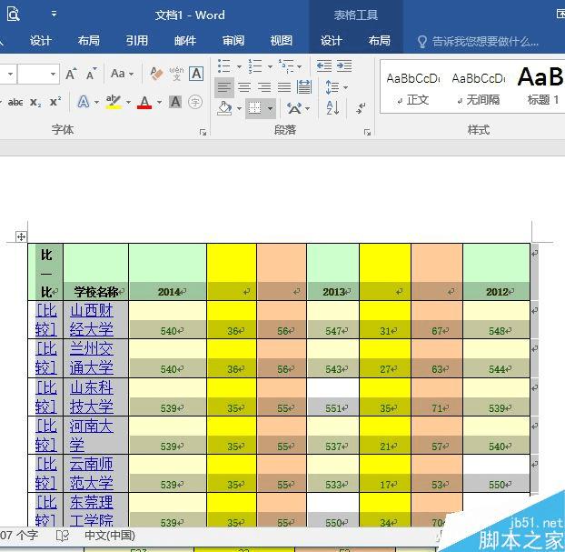Toggle show paragraph marks icon
565x552 pixels.
[361, 108]
